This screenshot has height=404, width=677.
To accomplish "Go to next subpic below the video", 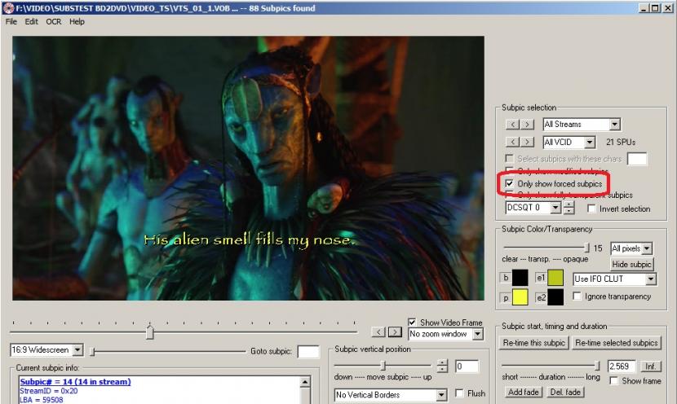I will pyautogui.click(x=395, y=332).
